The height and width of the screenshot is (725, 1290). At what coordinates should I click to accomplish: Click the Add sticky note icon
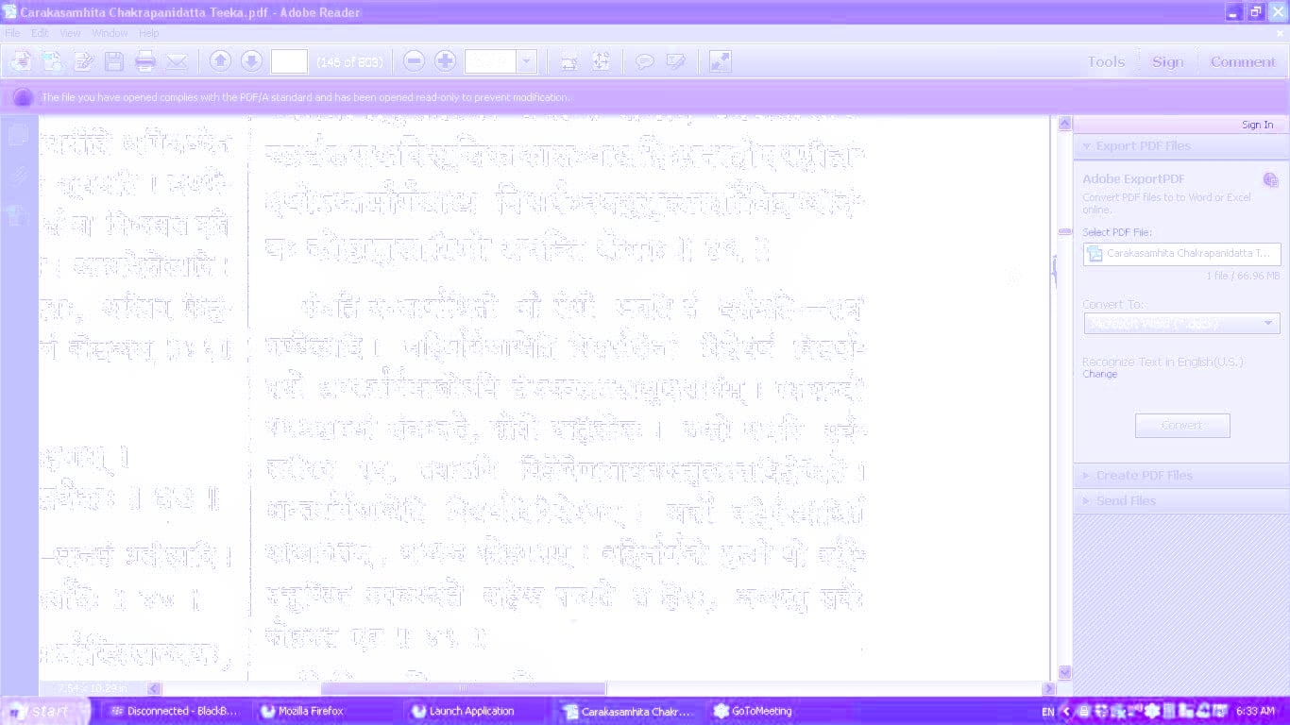(x=645, y=62)
